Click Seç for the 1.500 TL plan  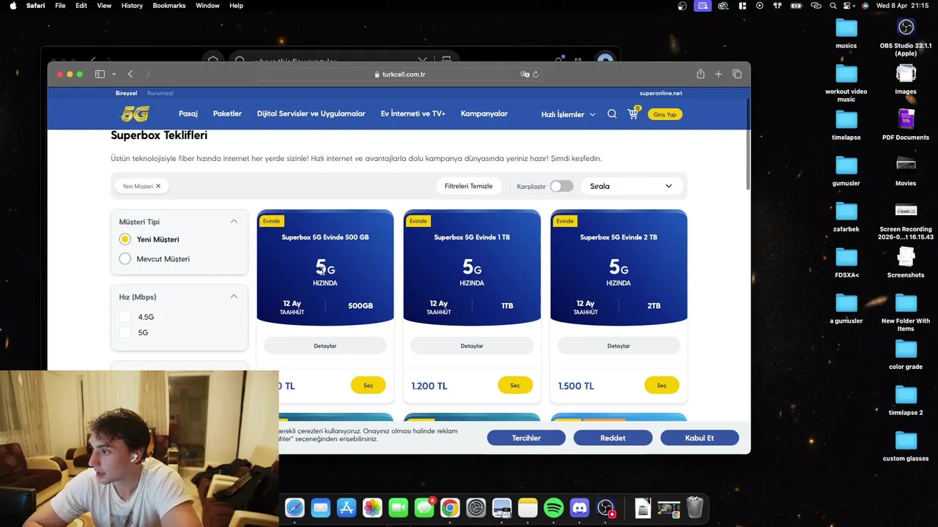662,385
